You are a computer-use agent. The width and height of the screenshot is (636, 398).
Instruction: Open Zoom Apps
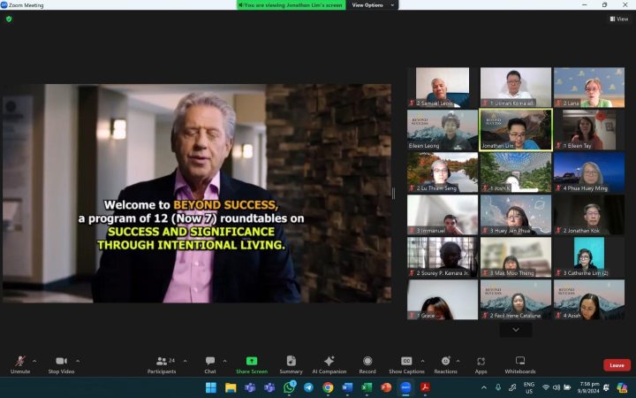(481, 362)
